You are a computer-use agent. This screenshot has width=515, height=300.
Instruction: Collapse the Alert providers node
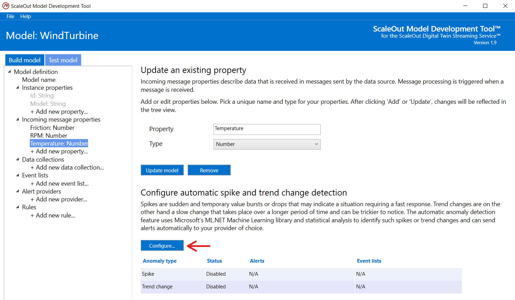click(x=17, y=191)
